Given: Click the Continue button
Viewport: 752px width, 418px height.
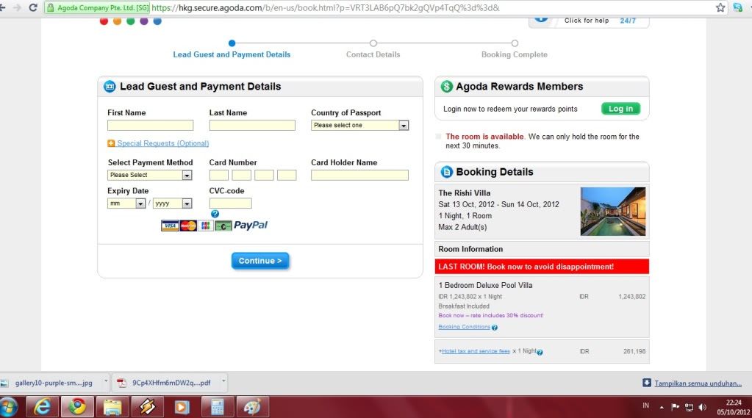Looking at the screenshot, I should click(x=260, y=261).
